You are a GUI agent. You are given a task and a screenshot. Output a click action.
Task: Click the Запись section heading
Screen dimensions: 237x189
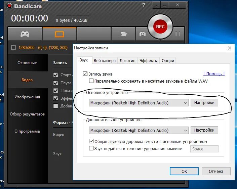click(x=60, y=63)
